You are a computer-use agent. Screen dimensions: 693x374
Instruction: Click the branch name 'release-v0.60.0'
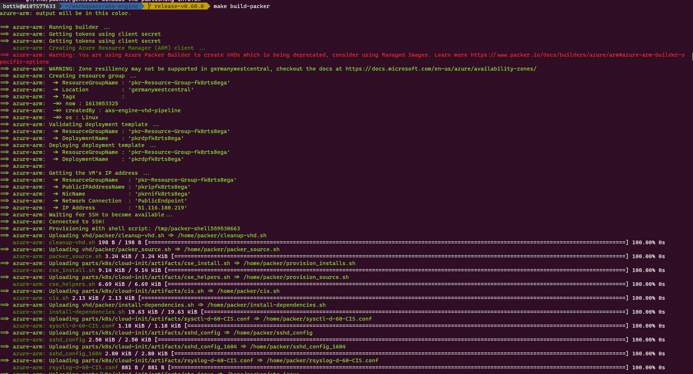click(x=179, y=6)
